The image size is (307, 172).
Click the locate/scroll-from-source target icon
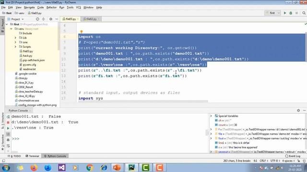point(37,19)
